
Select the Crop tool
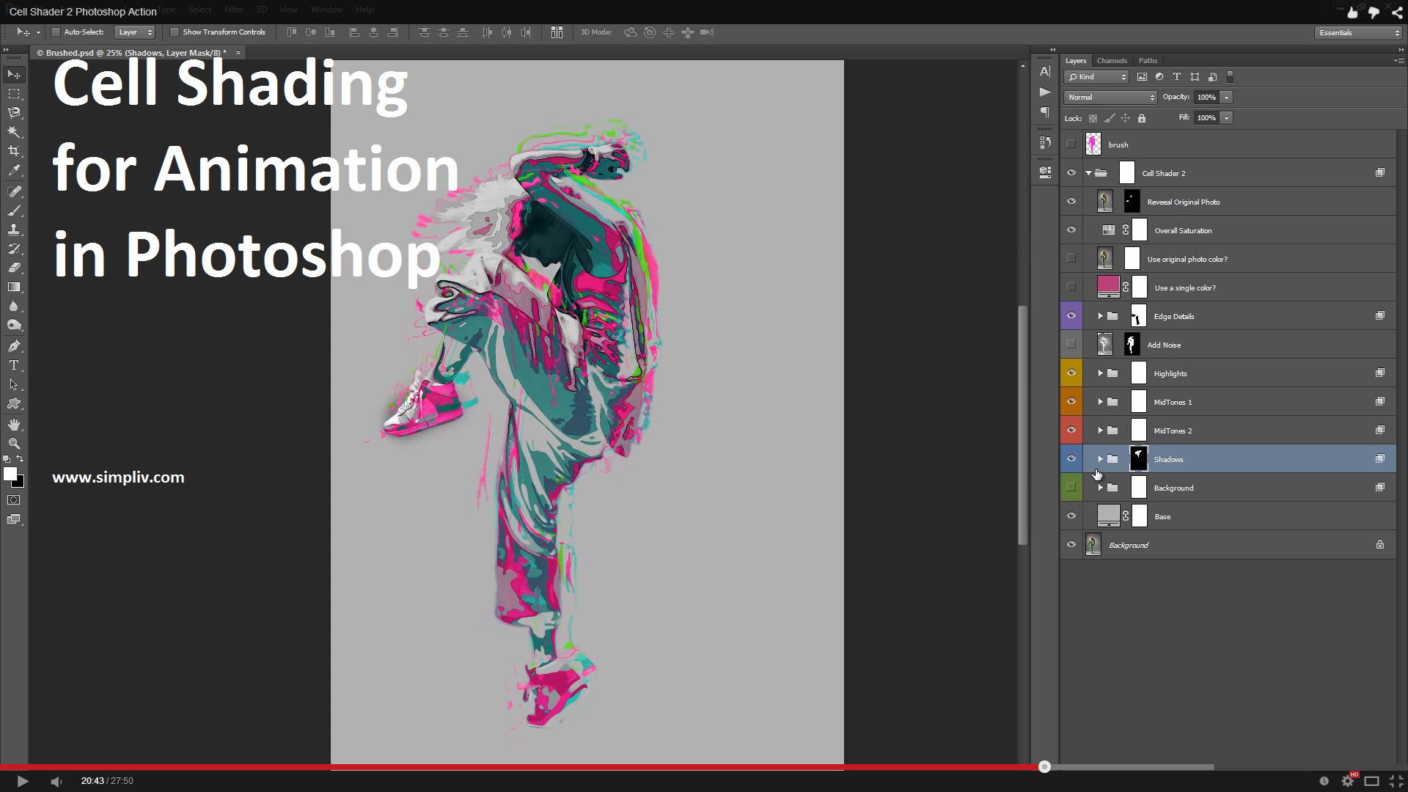click(14, 151)
